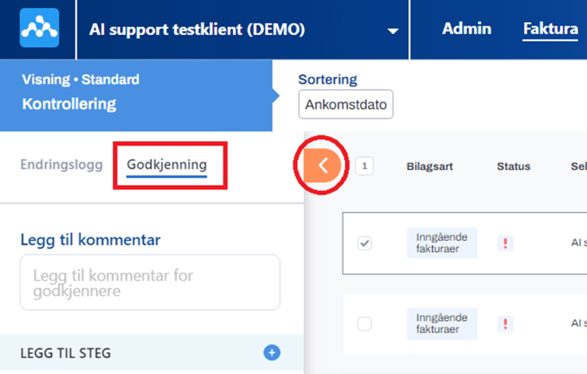
Task: Click the Legg til kommentar text field
Action: coord(150,282)
